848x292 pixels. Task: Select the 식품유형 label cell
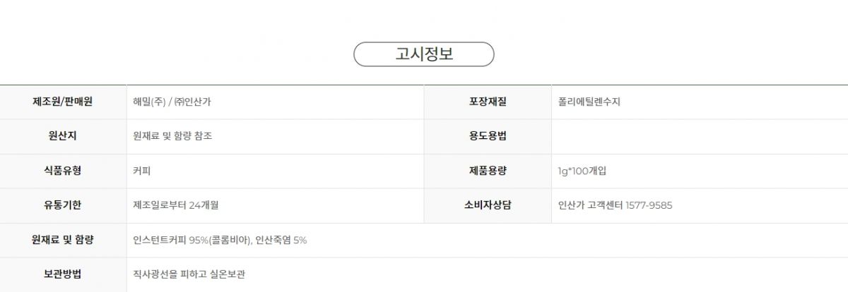(63, 171)
